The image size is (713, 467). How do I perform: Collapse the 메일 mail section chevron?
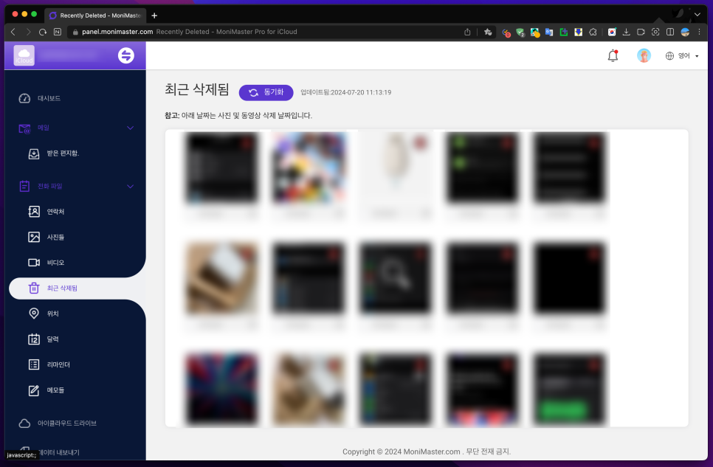tap(130, 128)
